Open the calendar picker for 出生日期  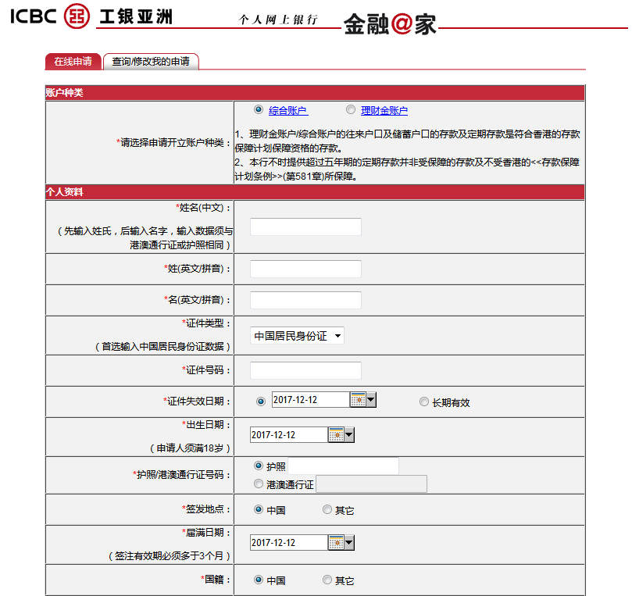click(x=337, y=434)
